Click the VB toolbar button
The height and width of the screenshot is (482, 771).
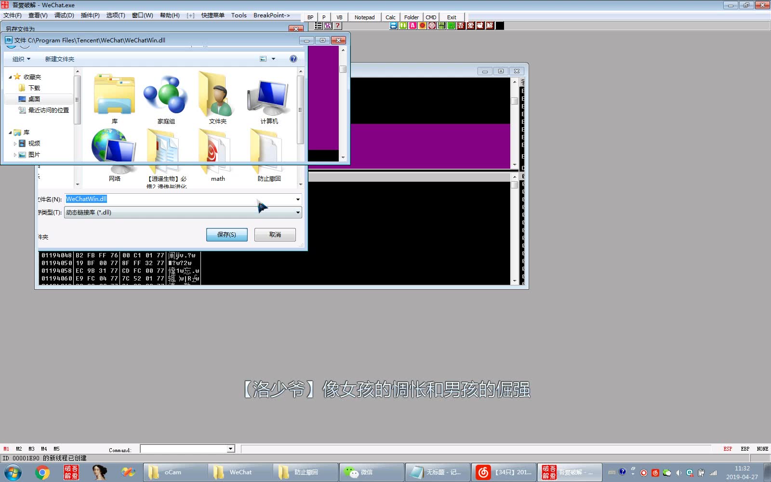pos(339,17)
